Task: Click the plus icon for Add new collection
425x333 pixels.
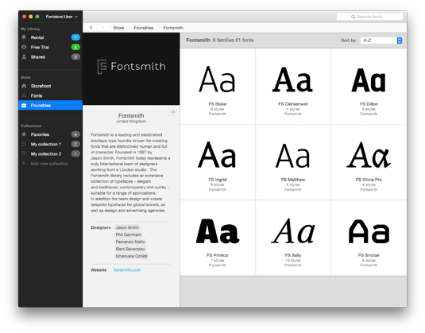Action: [x=24, y=163]
